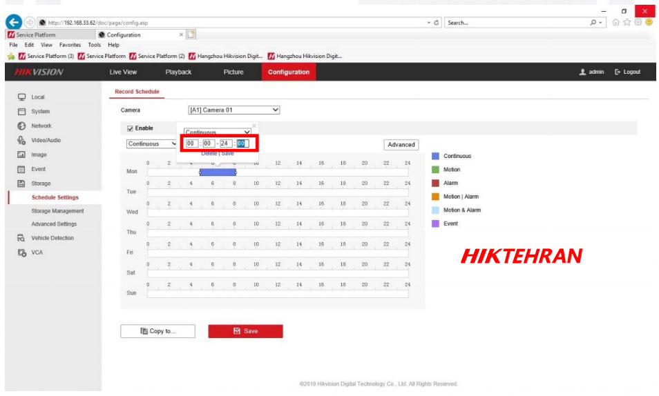Click the Logout link
Viewport: 659px width, 396px height.
(631, 72)
